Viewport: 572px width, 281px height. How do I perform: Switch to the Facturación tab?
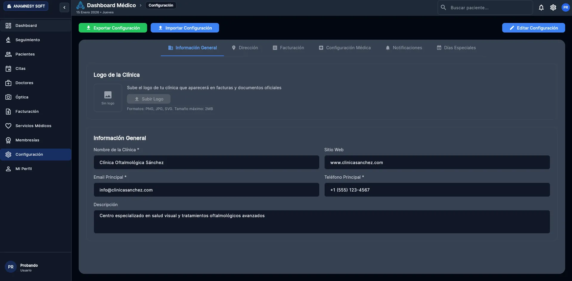(x=288, y=48)
